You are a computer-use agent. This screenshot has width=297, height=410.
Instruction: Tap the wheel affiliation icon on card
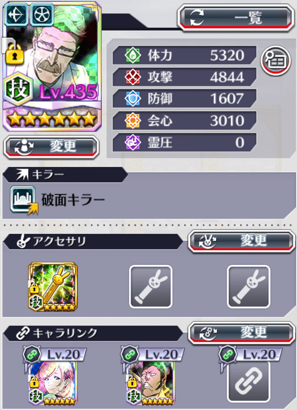42,14
